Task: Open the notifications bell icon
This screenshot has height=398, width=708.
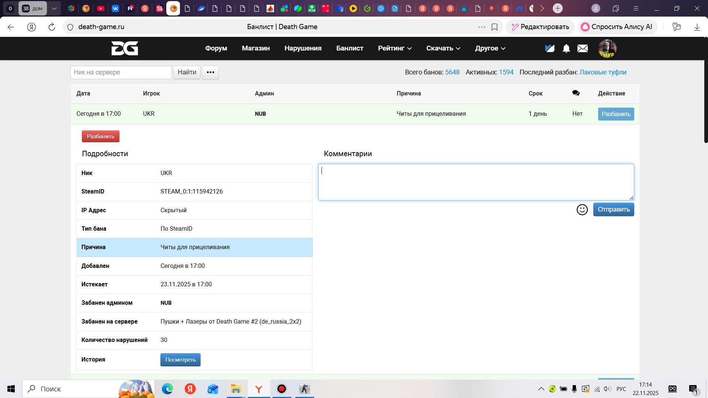Action: tap(566, 48)
